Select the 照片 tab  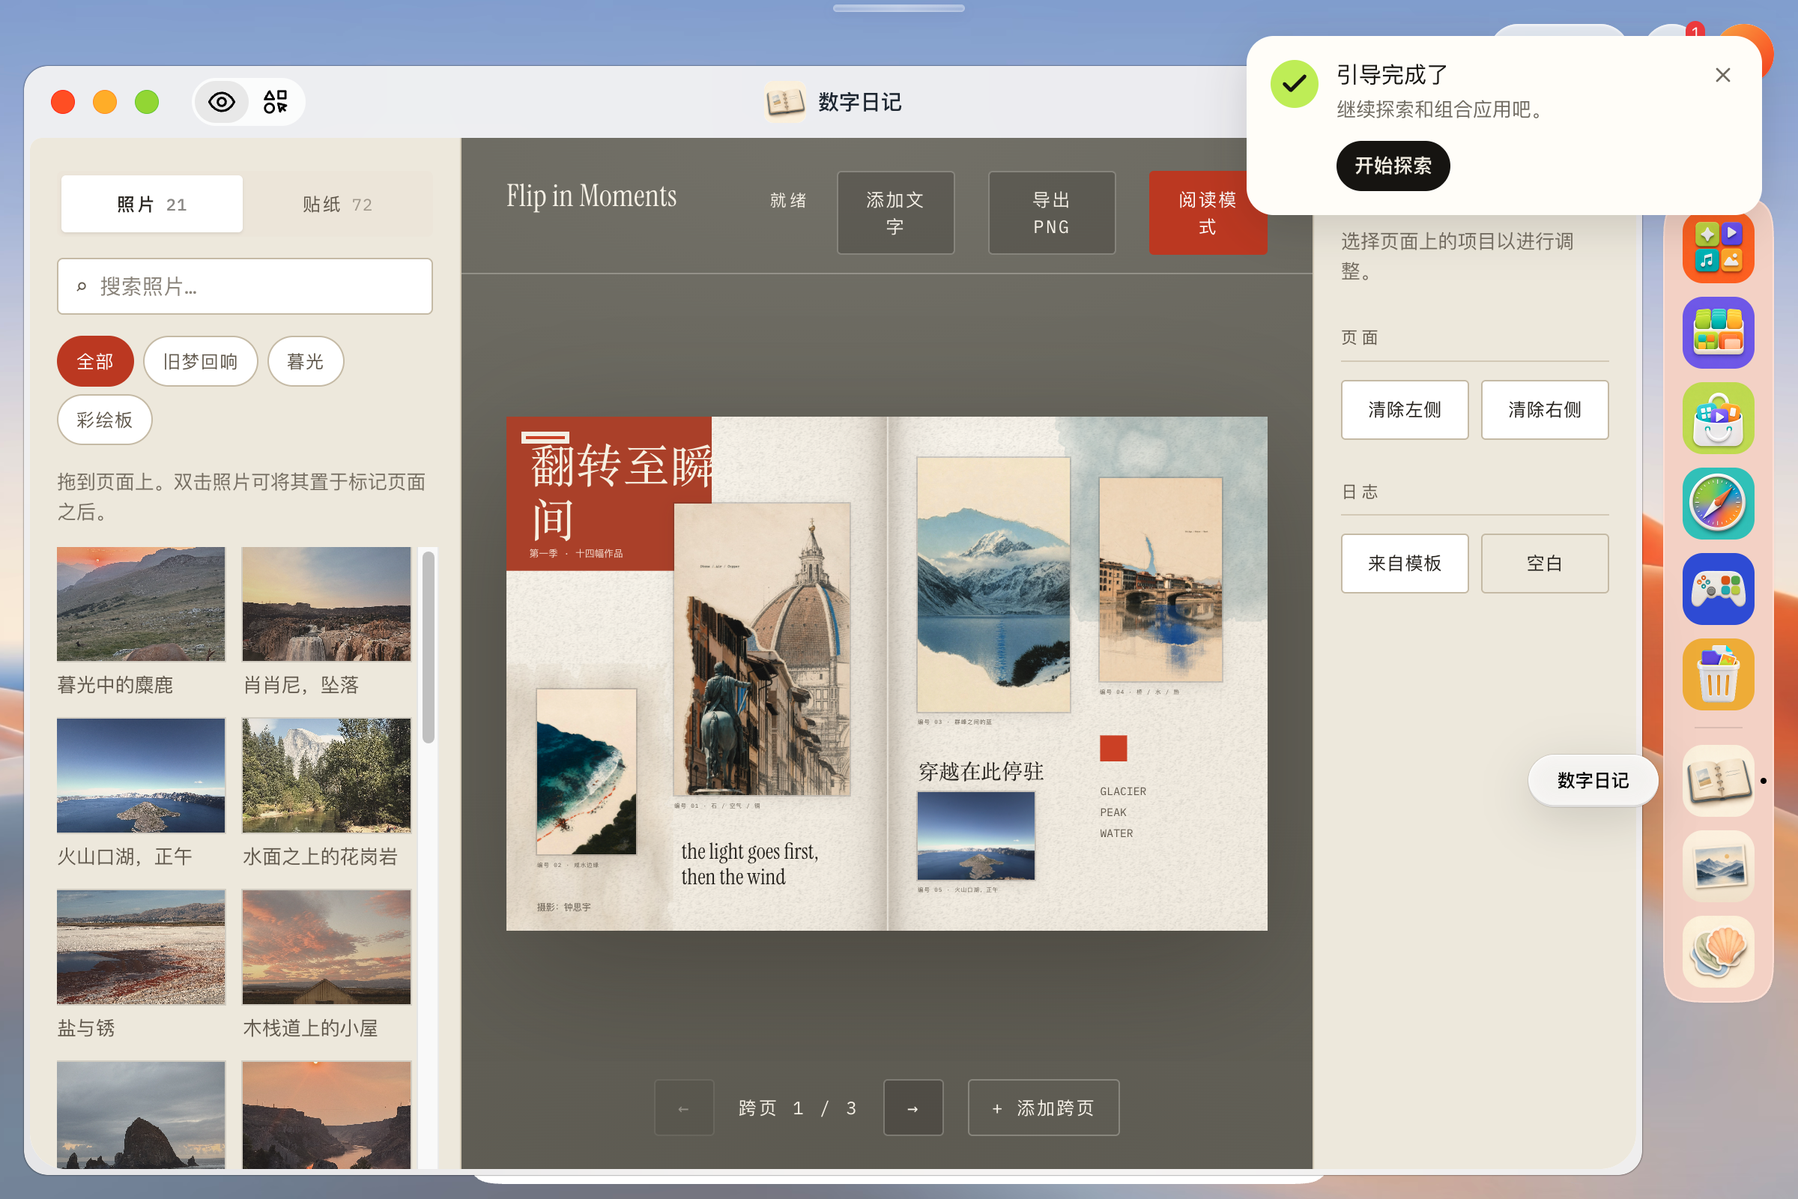[152, 204]
